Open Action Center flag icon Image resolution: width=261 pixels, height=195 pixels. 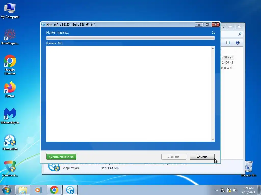[x=229, y=190]
